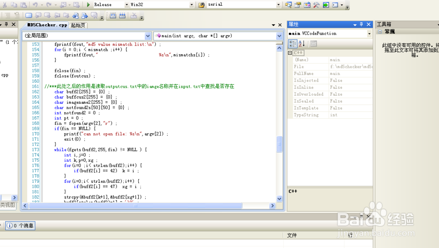This screenshot has width=439, height=248.
Task: Collapse the 常规 toolbox group
Action: (380, 32)
